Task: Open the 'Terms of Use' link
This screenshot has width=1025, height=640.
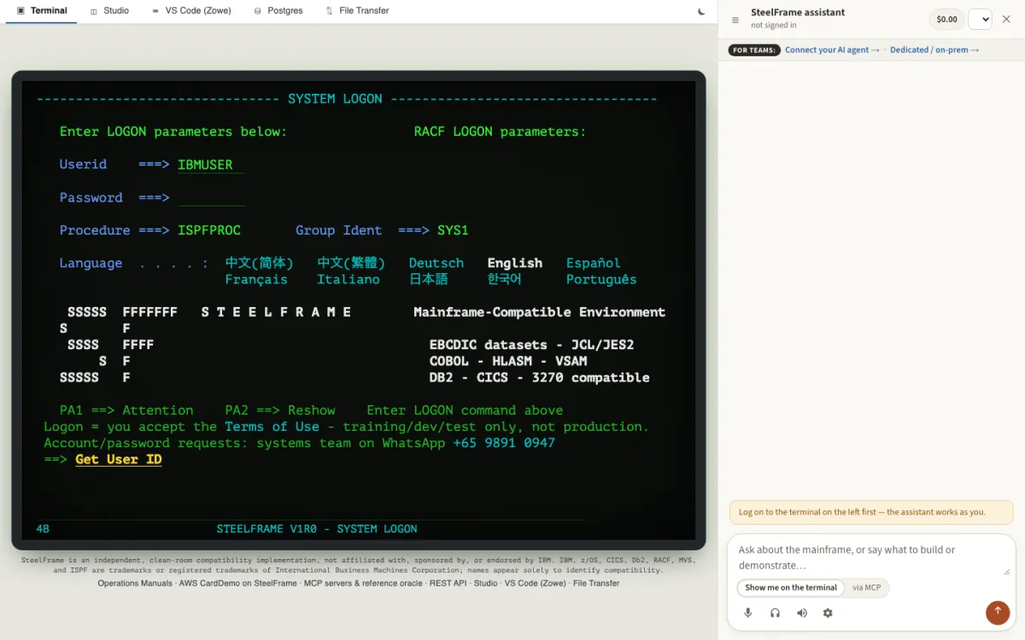Action: tap(272, 427)
